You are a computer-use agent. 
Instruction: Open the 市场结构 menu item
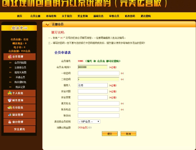(51, 16)
